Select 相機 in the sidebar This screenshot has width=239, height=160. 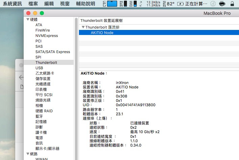tap(39, 106)
